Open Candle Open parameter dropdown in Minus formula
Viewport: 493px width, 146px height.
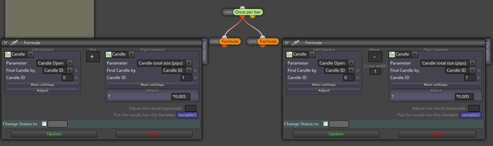click(x=336, y=63)
